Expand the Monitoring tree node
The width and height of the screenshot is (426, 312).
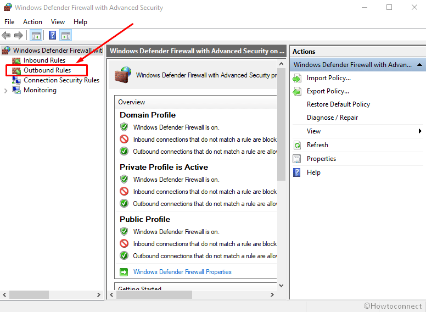pyautogui.click(x=6, y=91)
